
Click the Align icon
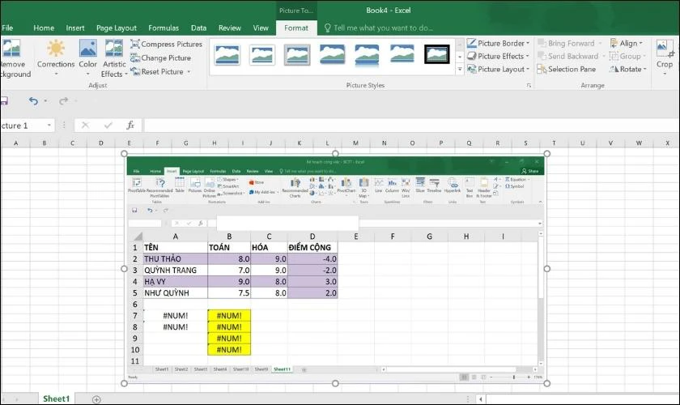coord(614,43)
